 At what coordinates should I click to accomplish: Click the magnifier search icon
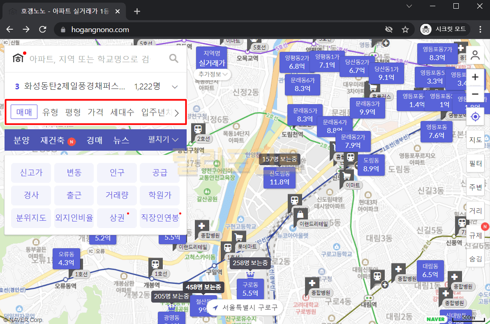[x=174, y=58]
